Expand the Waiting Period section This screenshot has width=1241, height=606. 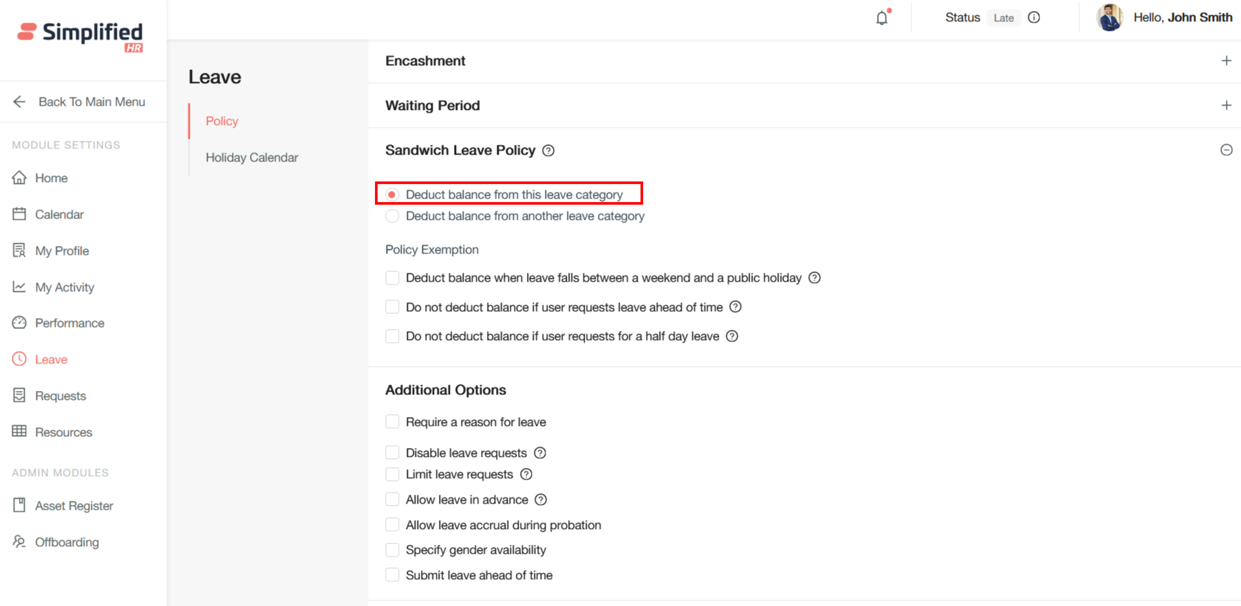click(x=1226, y=106)
